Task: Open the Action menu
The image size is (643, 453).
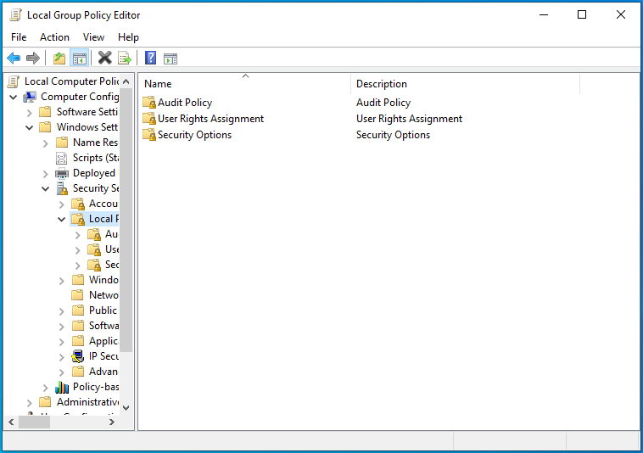Action: (x=54, y=37)
